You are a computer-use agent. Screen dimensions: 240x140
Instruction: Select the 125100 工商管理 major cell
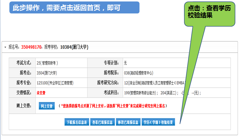coord(55,83)
